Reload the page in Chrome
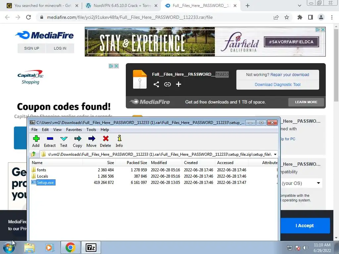 click(28, 17)
